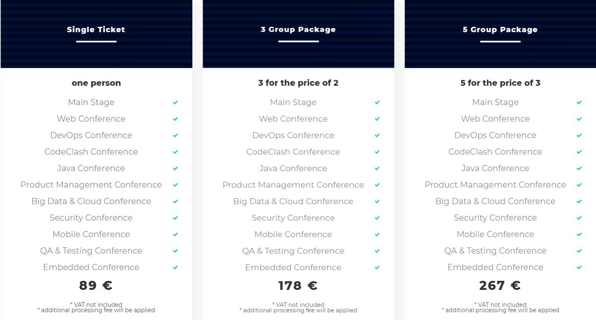Select the 3 Group Package header

298,30
